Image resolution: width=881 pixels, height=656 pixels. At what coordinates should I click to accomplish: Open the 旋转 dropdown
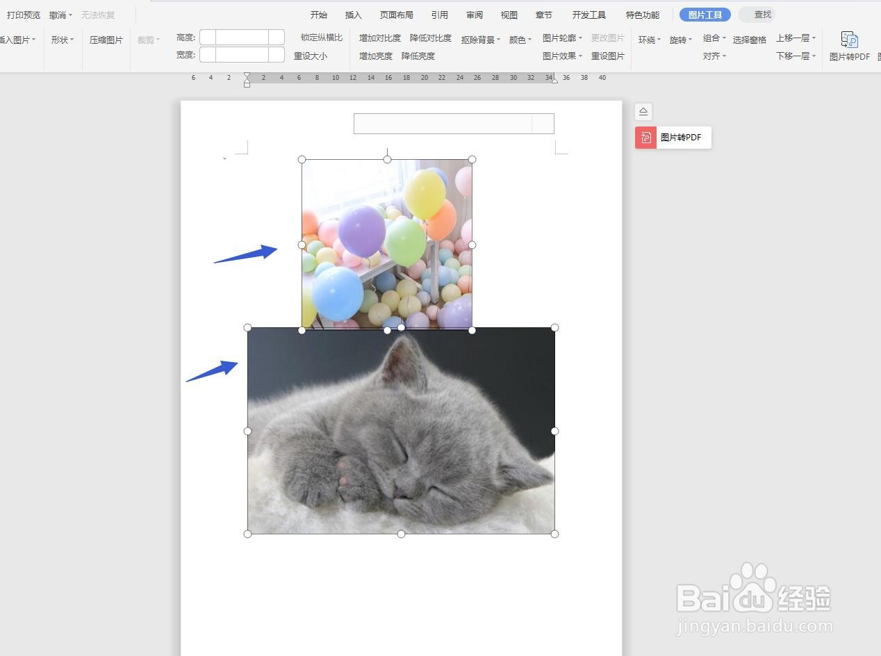[681, 40]
